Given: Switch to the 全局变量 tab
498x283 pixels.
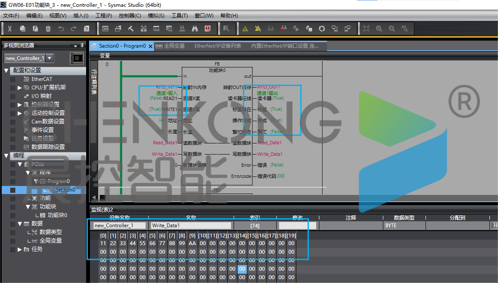Looking at the screenshot, I should [x=170, y=46].
